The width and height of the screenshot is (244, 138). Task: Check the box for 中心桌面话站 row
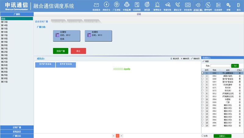[203, 73]
